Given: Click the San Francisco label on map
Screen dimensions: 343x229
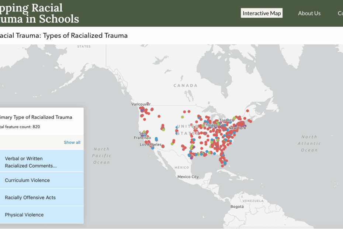Looking at the screenshot, I should click(142, 136).
